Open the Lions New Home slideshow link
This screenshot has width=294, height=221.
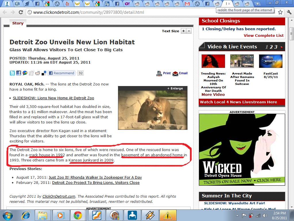coord(53,98)
